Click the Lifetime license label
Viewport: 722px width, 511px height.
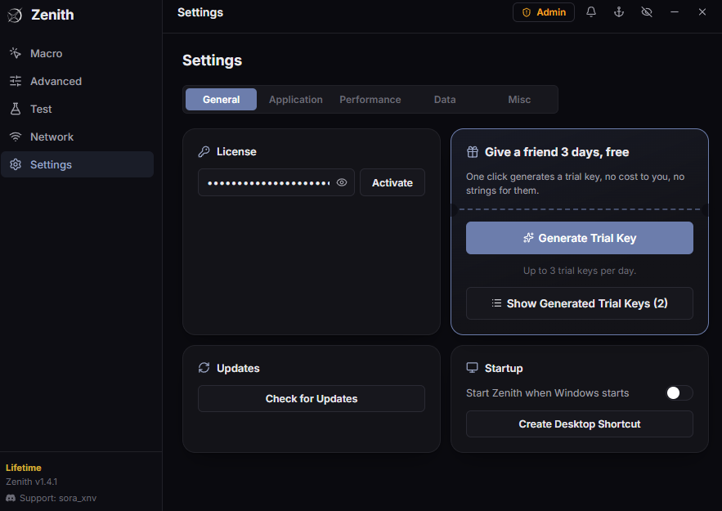click(x=24, y=468)
